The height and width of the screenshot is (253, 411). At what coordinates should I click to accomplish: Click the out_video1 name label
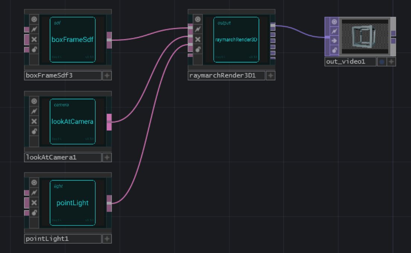pos(351,62)
